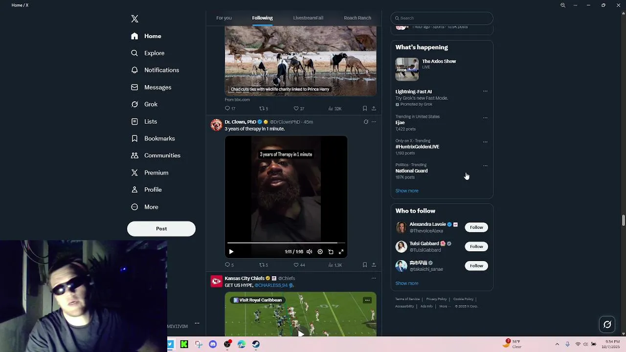626x352 pixels.
Task: Open Discord from the taskbar
Action: point(213,345)
